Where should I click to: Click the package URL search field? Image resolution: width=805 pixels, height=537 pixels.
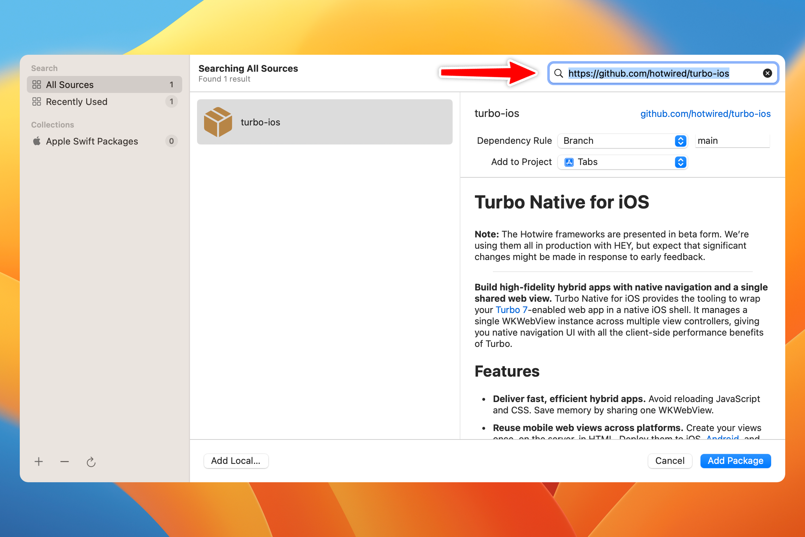click(x=663, y=73)
